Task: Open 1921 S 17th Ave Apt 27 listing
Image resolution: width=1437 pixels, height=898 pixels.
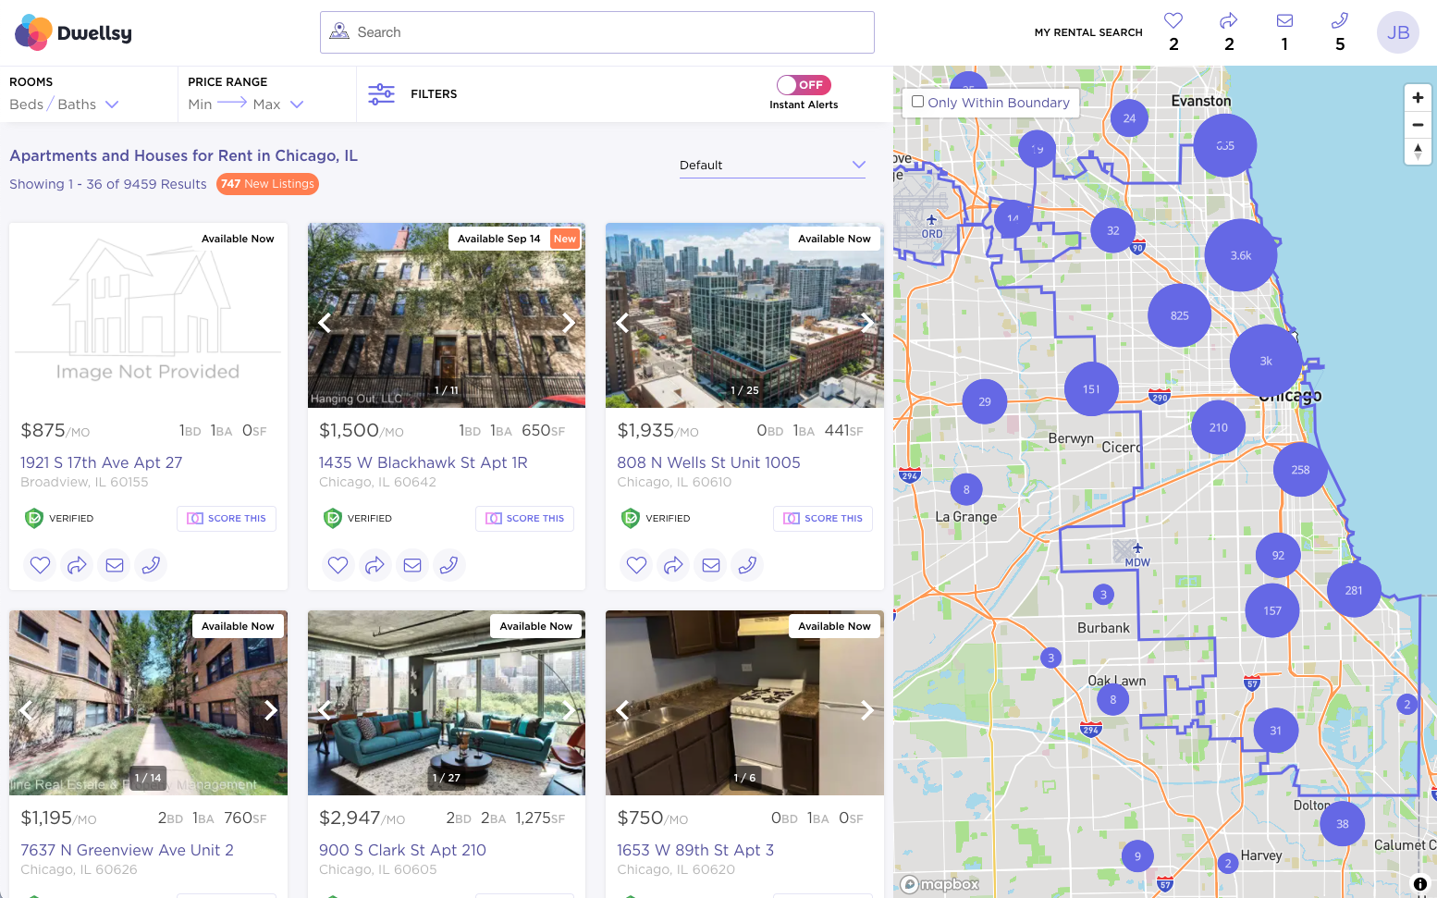Action: (102, 462)
